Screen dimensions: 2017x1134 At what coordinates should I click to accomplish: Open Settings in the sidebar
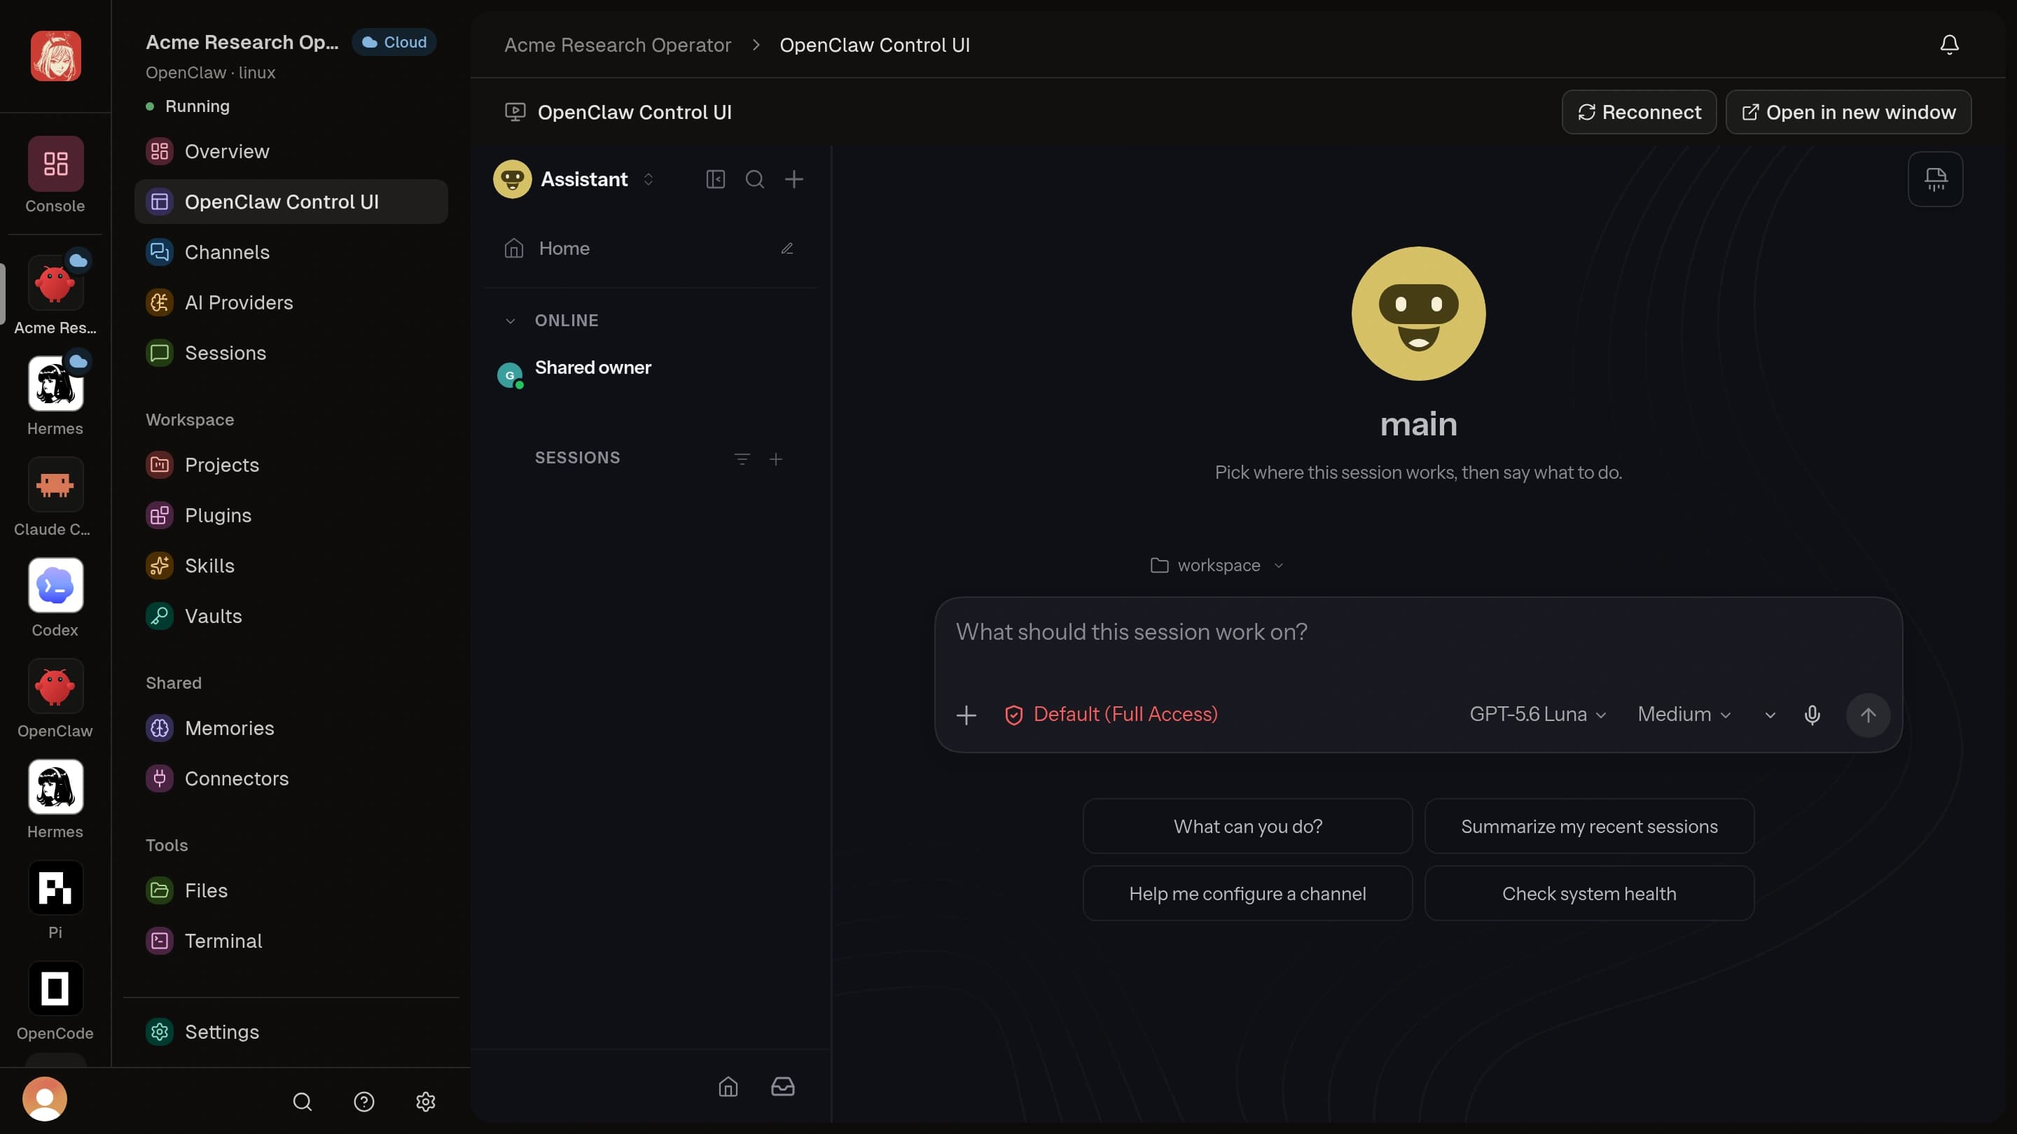tap(291, 1032)
